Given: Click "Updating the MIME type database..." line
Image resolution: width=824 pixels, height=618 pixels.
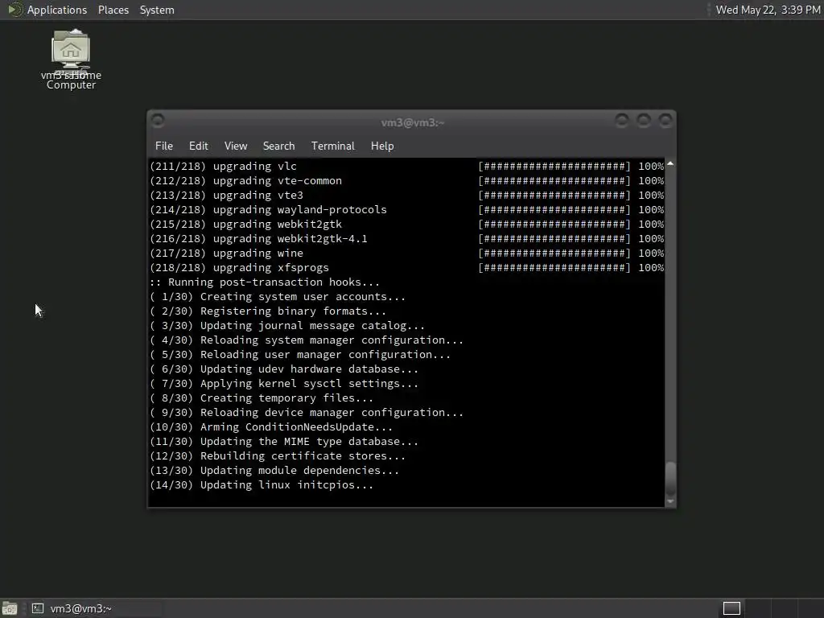Looking at the screenshot, I should pyautogui.click(x=284, y=442).
